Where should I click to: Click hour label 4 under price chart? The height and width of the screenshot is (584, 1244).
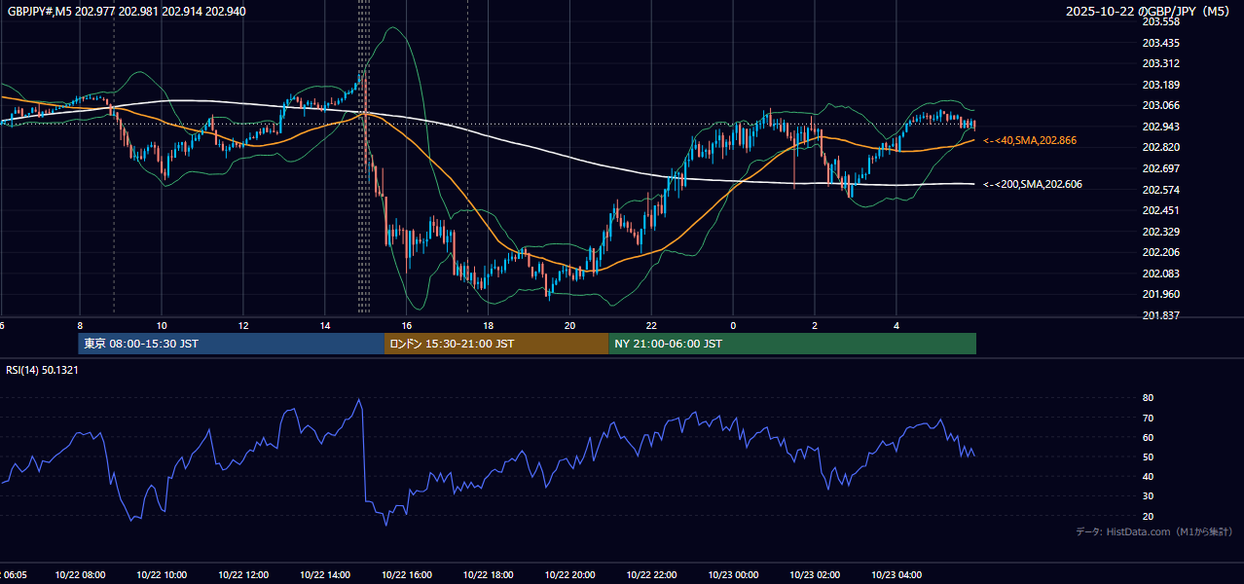(896, 325)
